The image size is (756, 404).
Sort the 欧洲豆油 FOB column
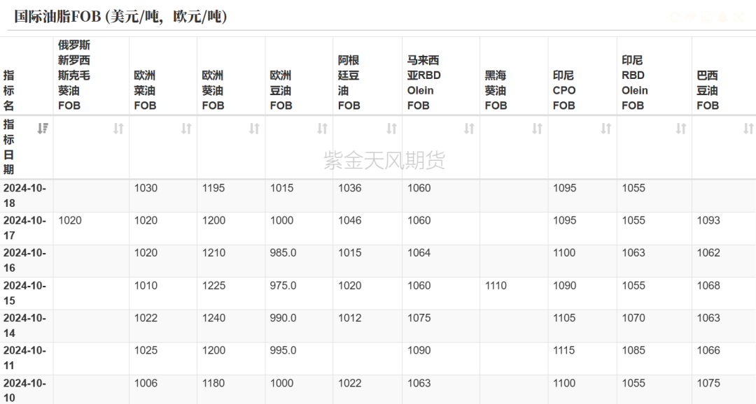[x=322, y=129]
